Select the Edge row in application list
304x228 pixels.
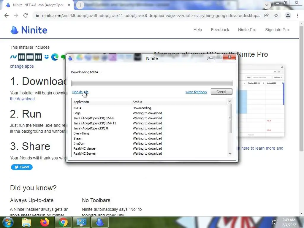coord(149,113)
